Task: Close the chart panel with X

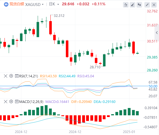Action: 154,5
